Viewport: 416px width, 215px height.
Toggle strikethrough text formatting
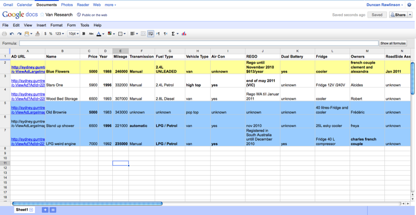tap(91, 34)
